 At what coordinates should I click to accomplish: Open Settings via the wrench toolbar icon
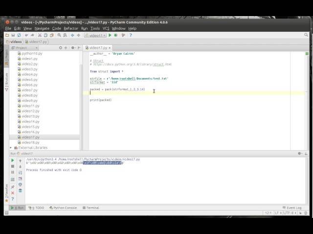tap(123, 35)
